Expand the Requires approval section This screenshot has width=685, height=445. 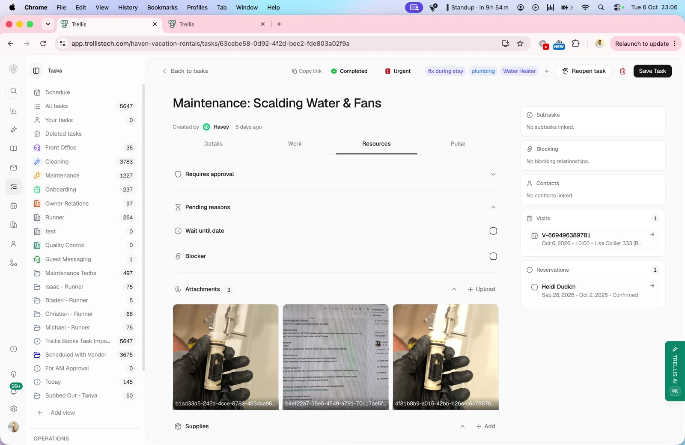[493, 174]
